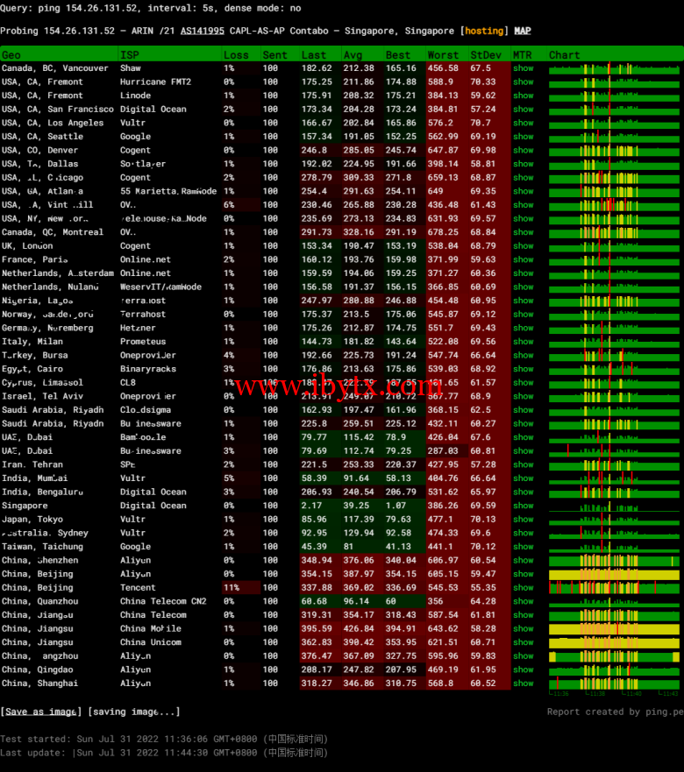
Task: Click the Loss column header
Action: pyautogui.click(x=236, y=54)
